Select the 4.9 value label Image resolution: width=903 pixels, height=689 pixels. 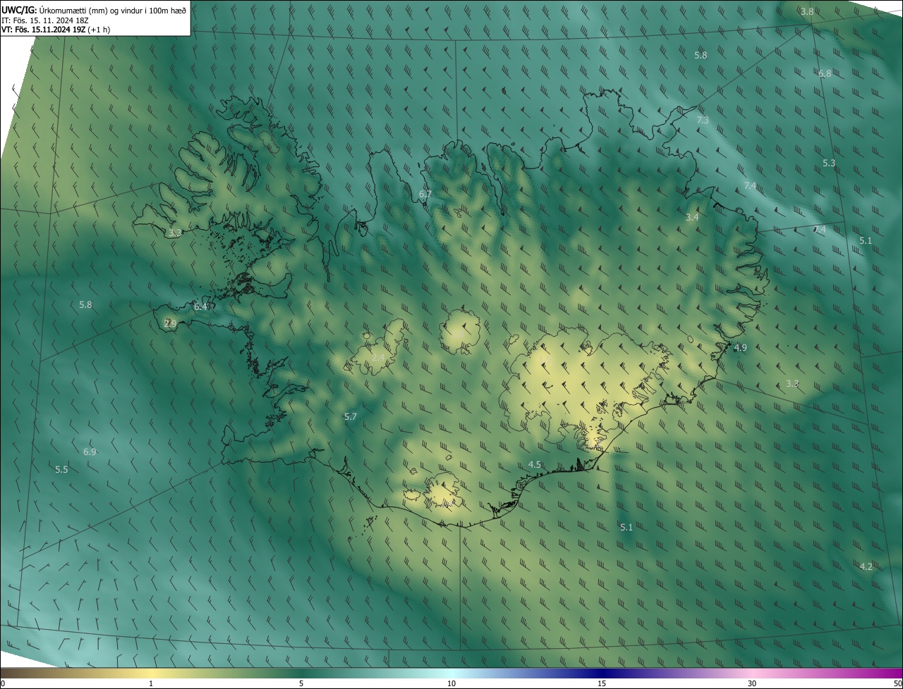click(x=741, y=348)
